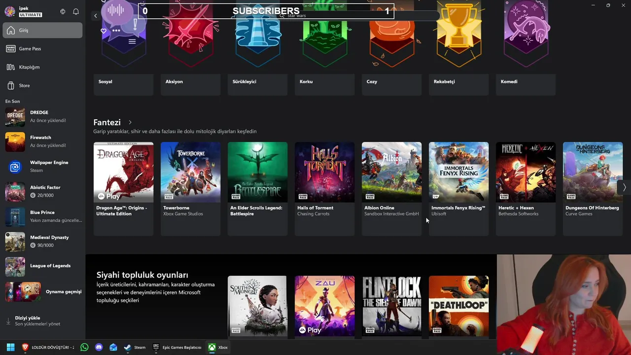
Task: Go back with the top arrow
Action: (x=96, y=16)
